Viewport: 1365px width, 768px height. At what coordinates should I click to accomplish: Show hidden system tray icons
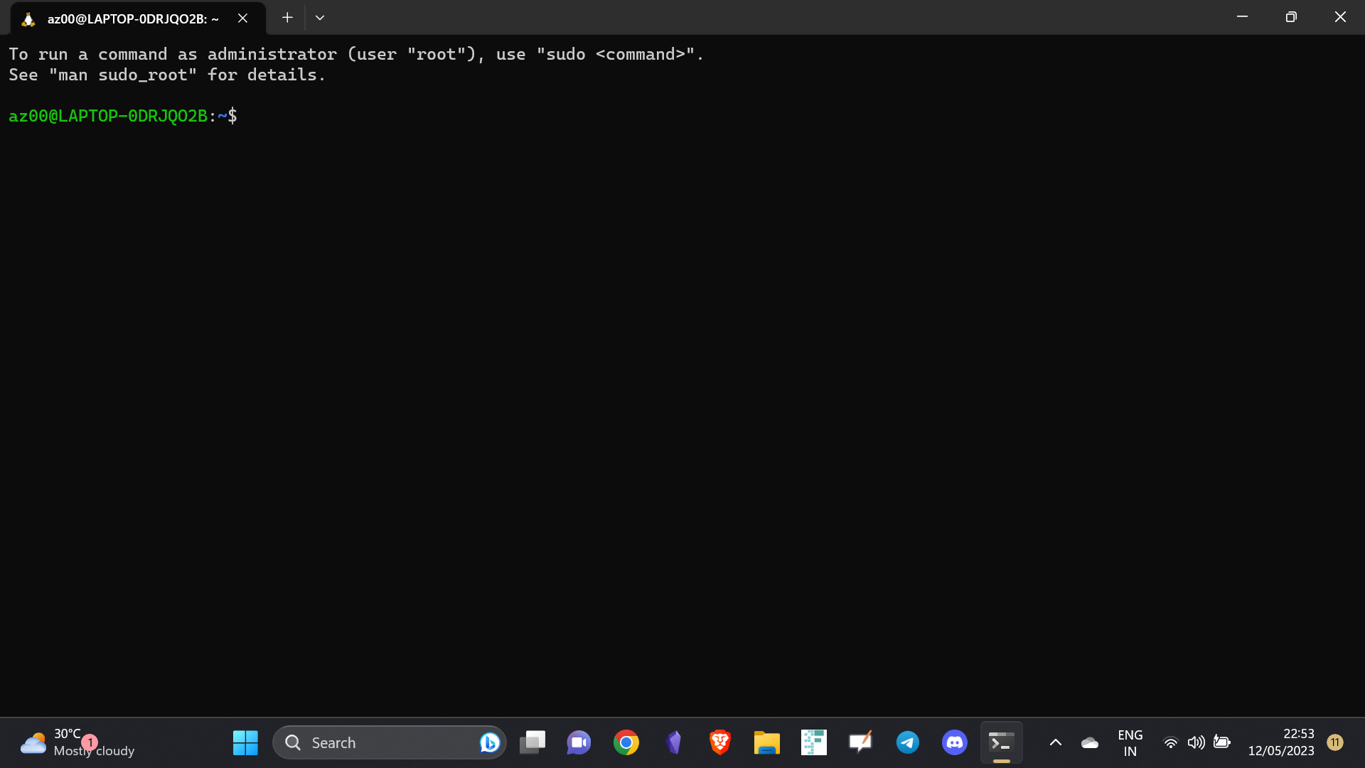pyautogui.click(x=1056, y=742)
